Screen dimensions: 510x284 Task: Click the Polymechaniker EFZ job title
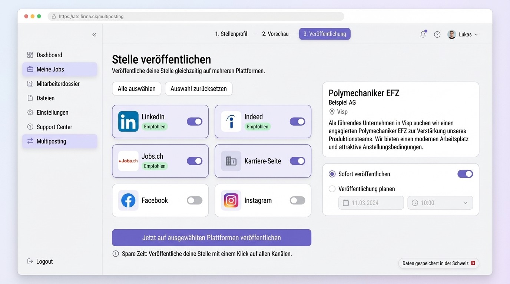(x=364, y=93)
